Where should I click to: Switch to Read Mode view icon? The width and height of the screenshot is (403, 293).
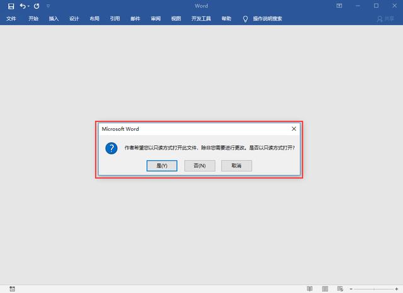coord(310,289)
